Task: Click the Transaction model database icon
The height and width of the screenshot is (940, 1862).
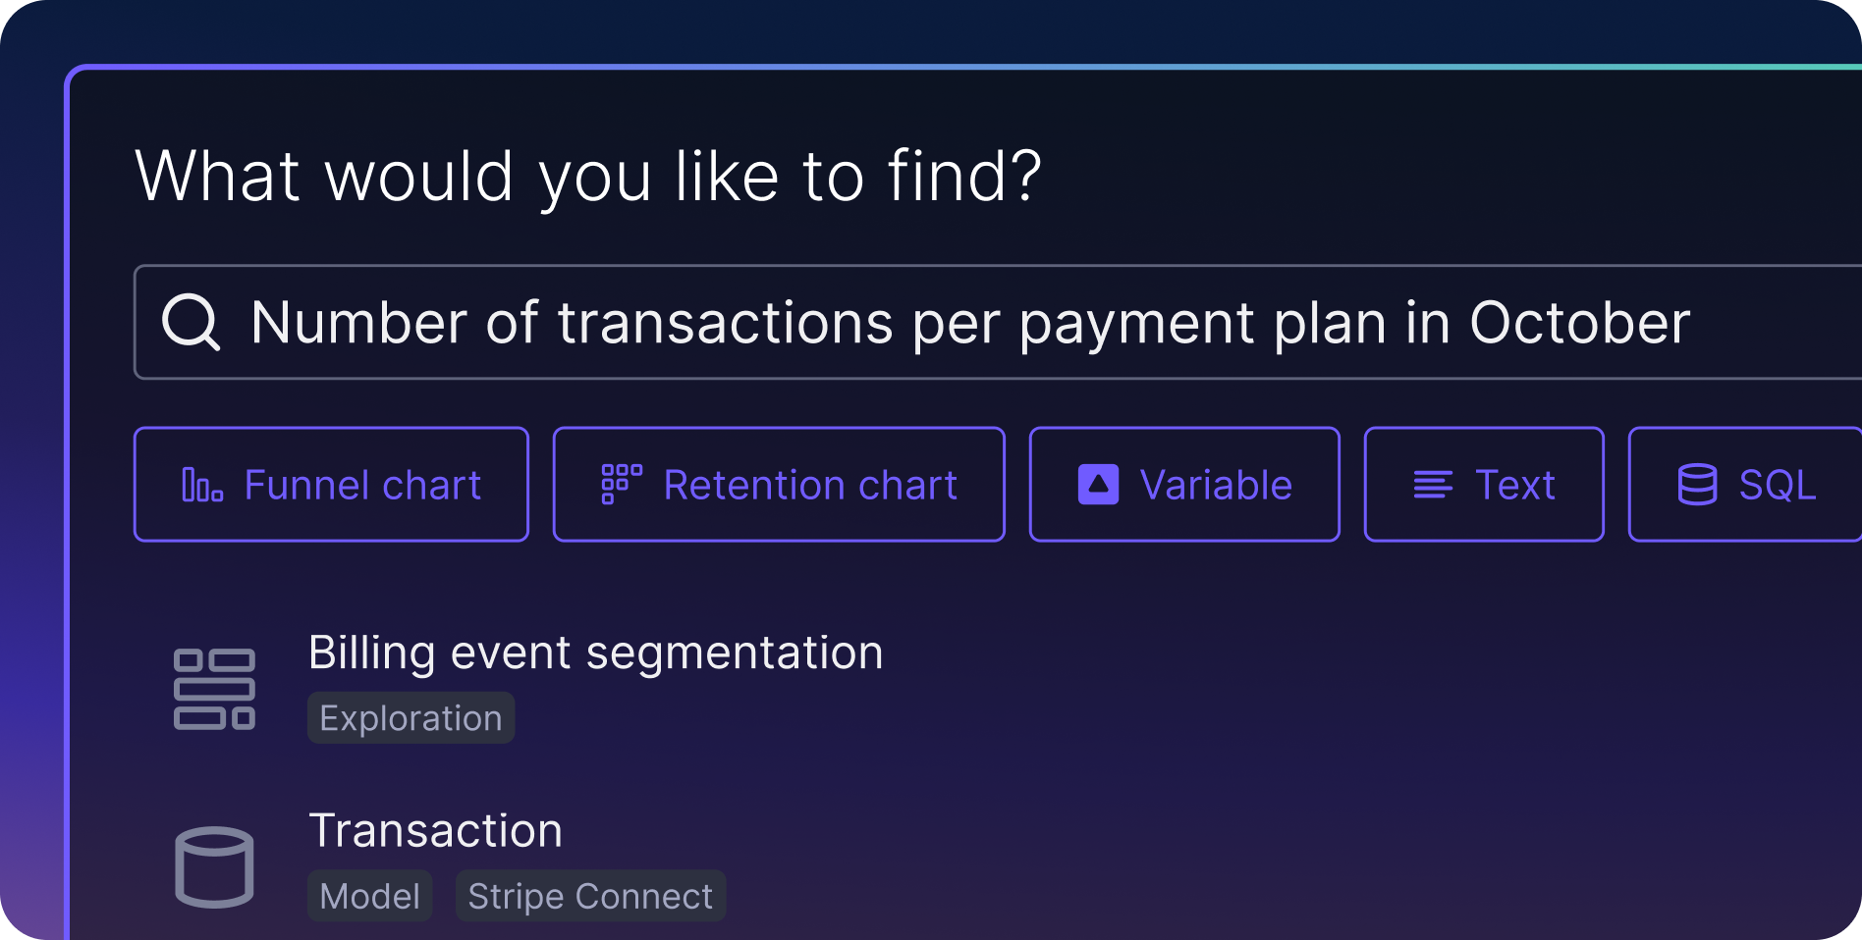Action: (x=214, y=865)
